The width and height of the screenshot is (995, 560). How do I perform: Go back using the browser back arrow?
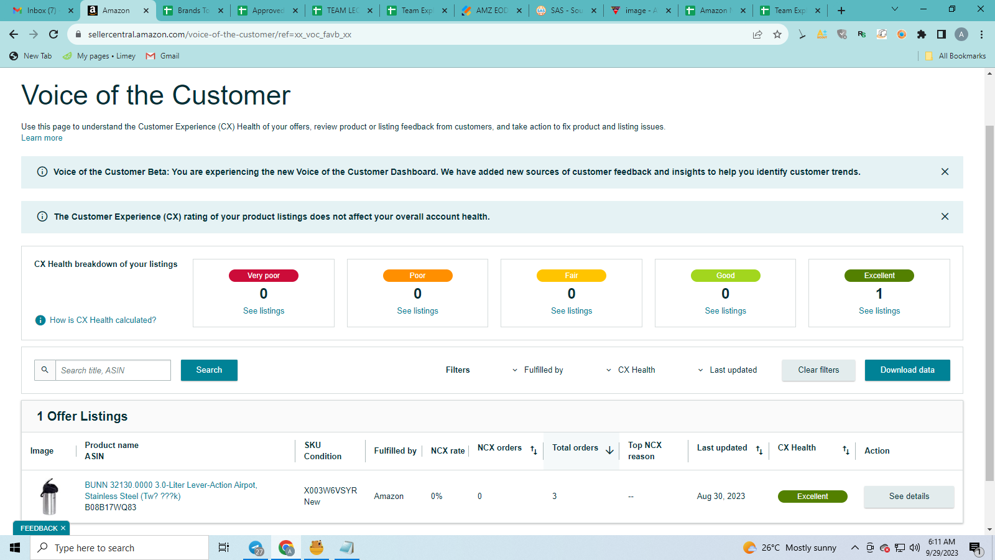click(14, 34)
